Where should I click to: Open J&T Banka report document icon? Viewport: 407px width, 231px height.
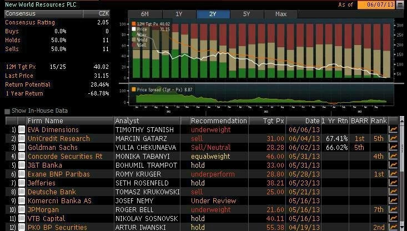(21, 165)
